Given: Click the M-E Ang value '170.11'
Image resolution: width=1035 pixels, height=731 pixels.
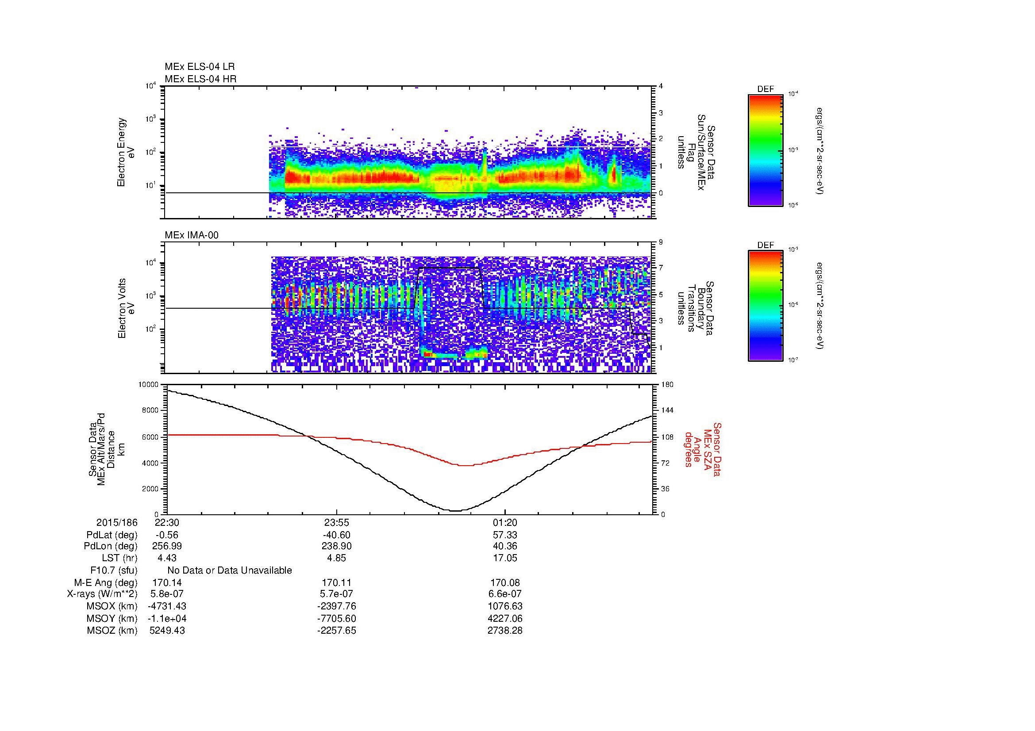Looking at the screenshot, I should click(x=336, y=582).
